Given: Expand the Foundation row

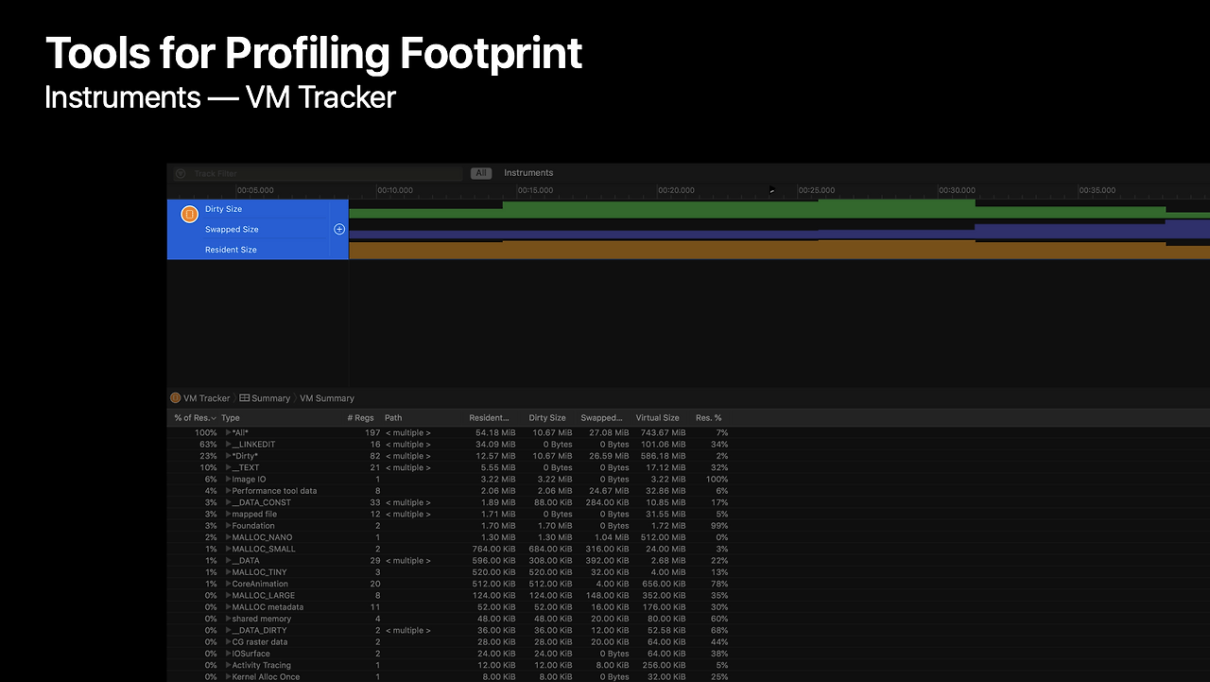Looking at the screenshot, I should 228,526.
